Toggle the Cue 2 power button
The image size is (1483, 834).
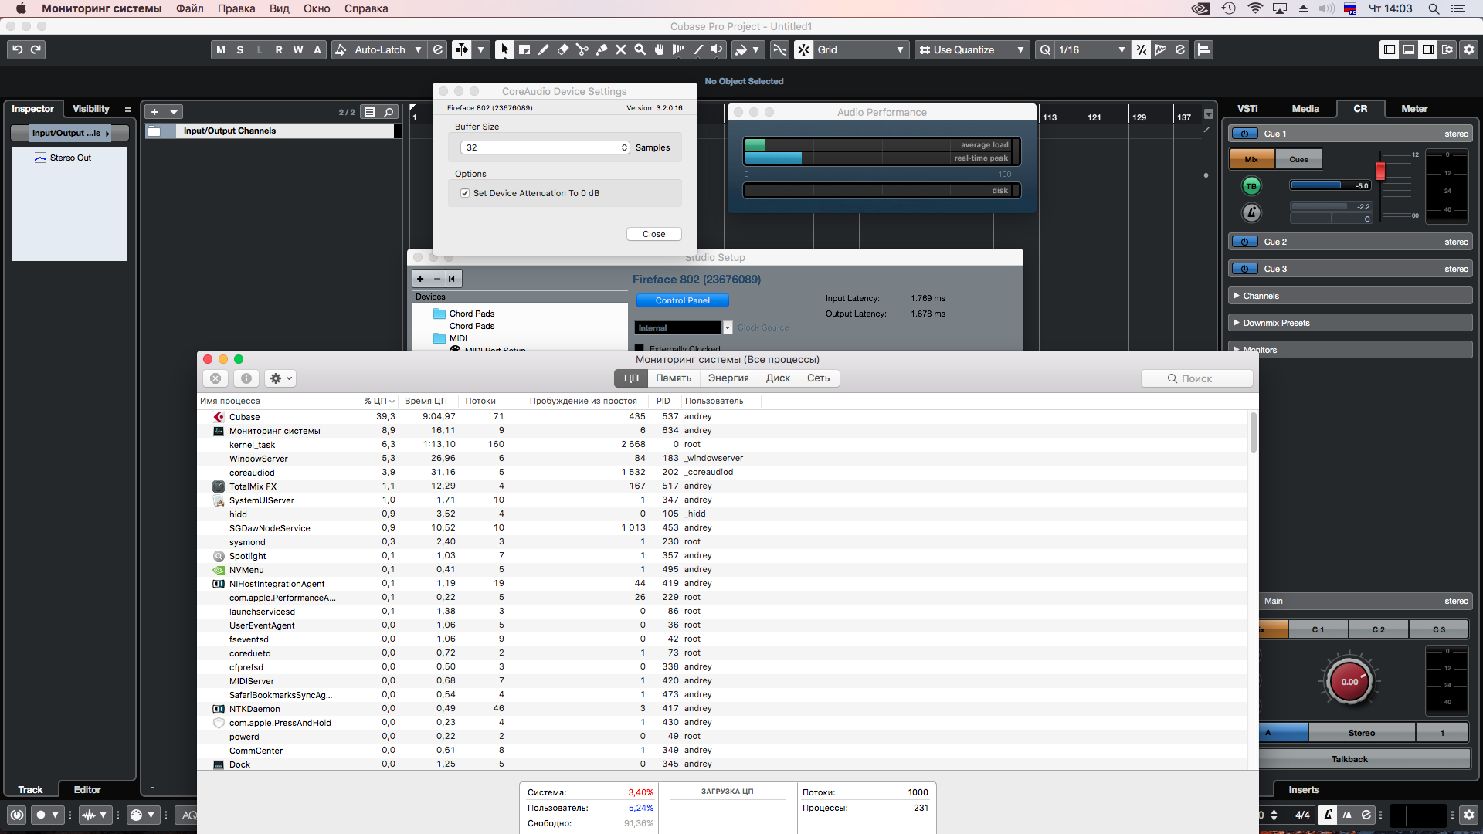1244,242
